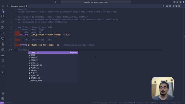
Task: Choose INSERT from the suggestion list
Action: pyautogui.click(x=53, y=58)
